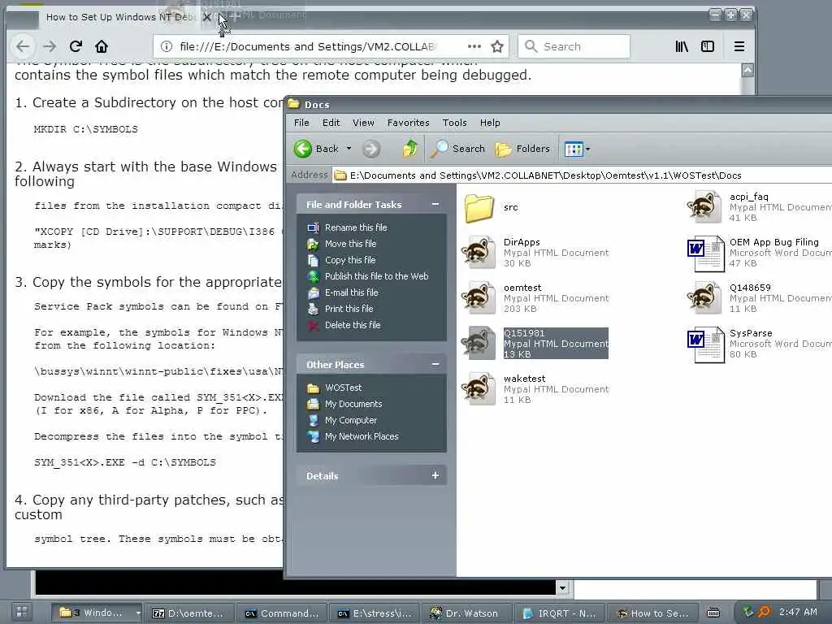Collapse the Other Places panel
The width and height of the screenshot is (832, 624).
[435, 365]
